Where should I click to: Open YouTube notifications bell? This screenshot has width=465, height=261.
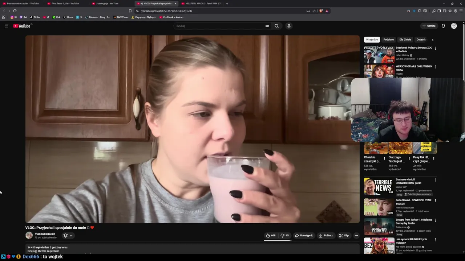(443, 26)
